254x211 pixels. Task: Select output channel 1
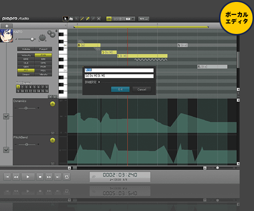click(18, 87)
